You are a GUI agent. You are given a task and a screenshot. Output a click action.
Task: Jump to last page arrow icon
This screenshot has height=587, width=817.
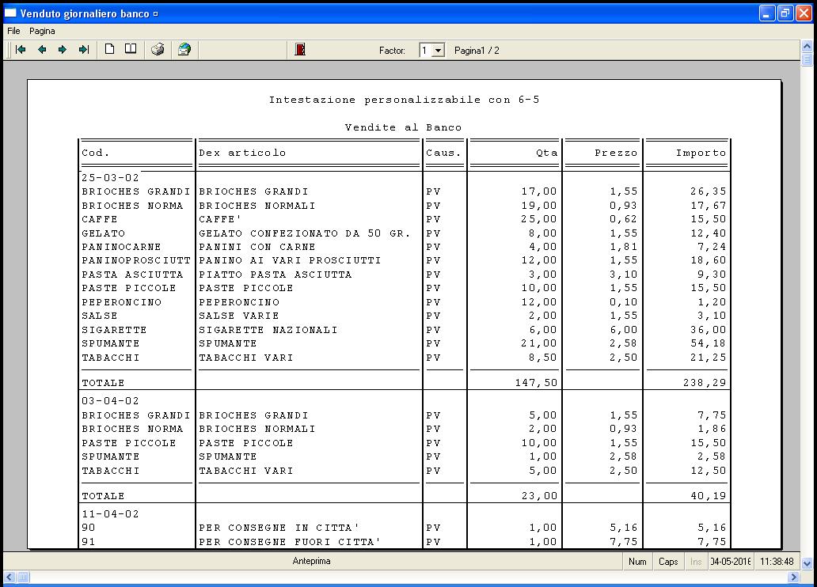(x=83, y=50)
